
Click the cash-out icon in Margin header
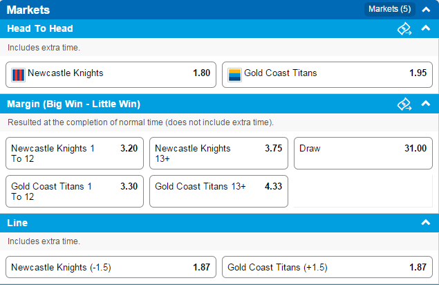[404, 104]
